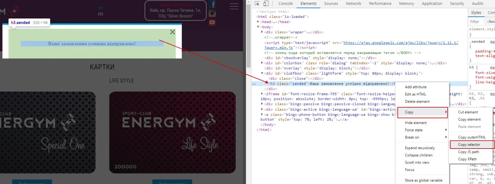Click the Special One club card
This screenshot has height=184, width=495.
click(47, 133)
